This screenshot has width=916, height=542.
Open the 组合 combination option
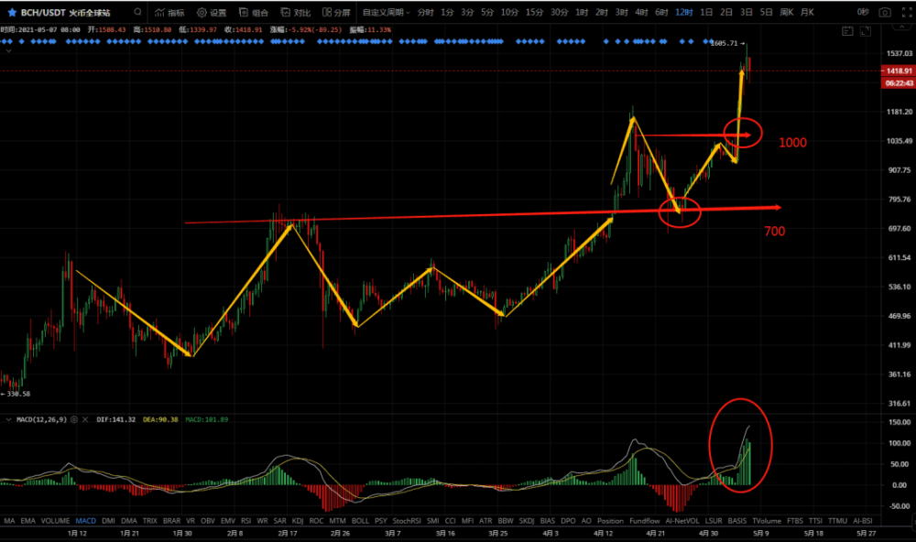(254, 12)
